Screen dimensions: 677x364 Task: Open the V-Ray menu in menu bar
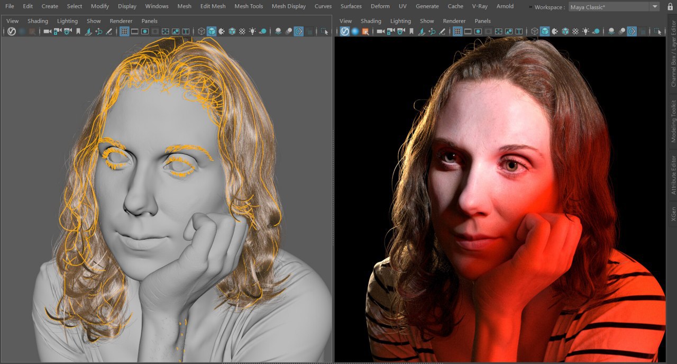479,6
